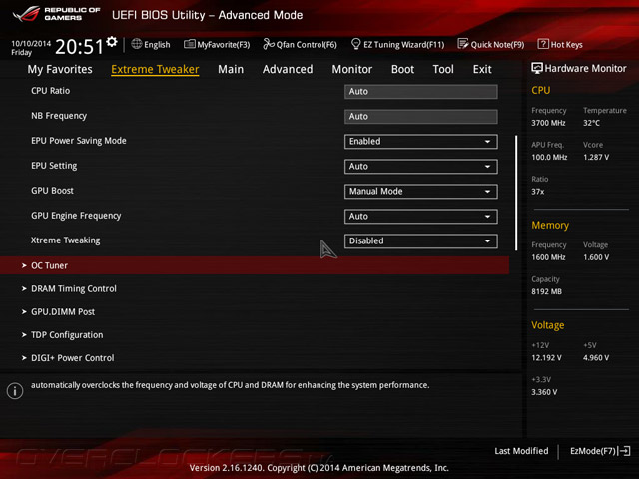Click the 37x Ratio value

pos(537,192)
